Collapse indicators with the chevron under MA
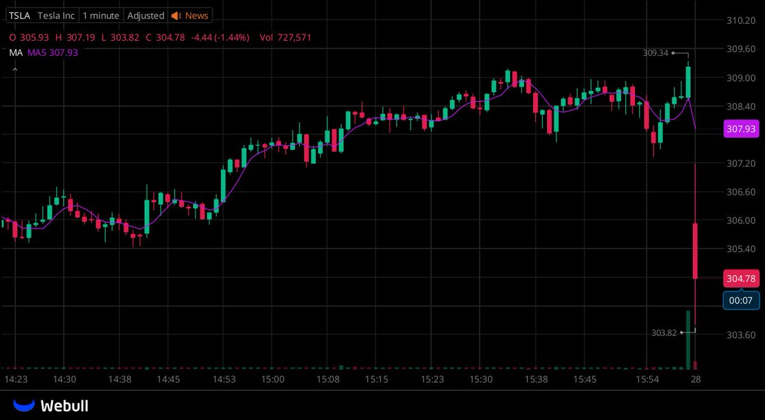This screenshot has width=765, height=420. pos(15,69)
